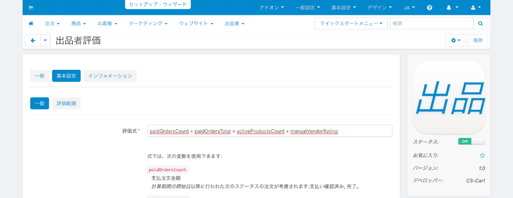Click the 評価式 formula input field
513x198 pixels.
270,131
